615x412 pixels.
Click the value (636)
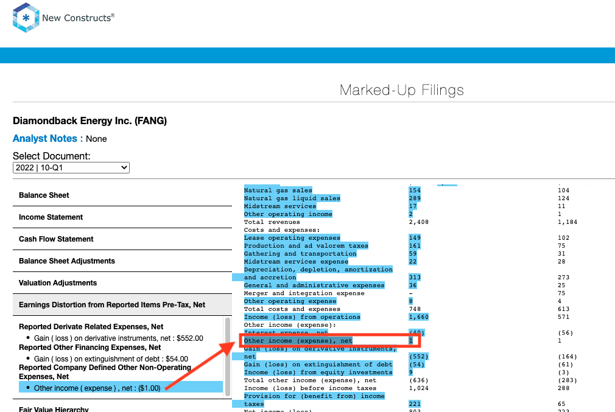419,380
